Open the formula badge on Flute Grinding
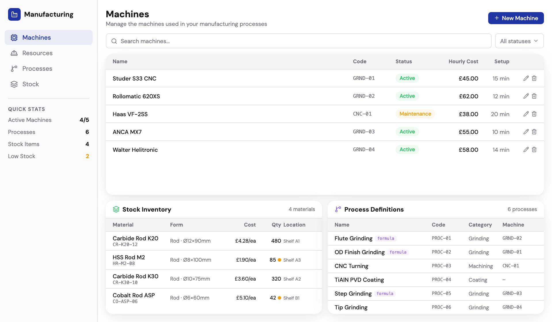Viewport: 552px width, 322px height. point(386,238)
